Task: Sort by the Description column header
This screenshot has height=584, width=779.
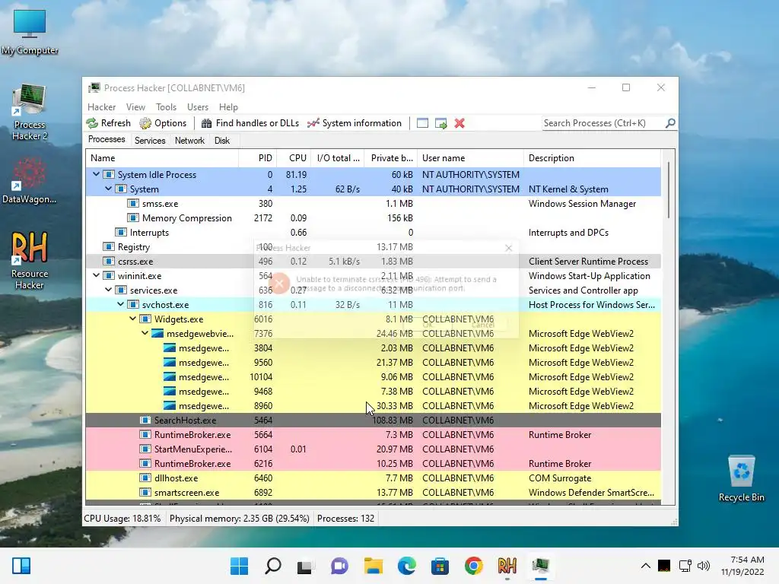Action: [x=592, y=158]
